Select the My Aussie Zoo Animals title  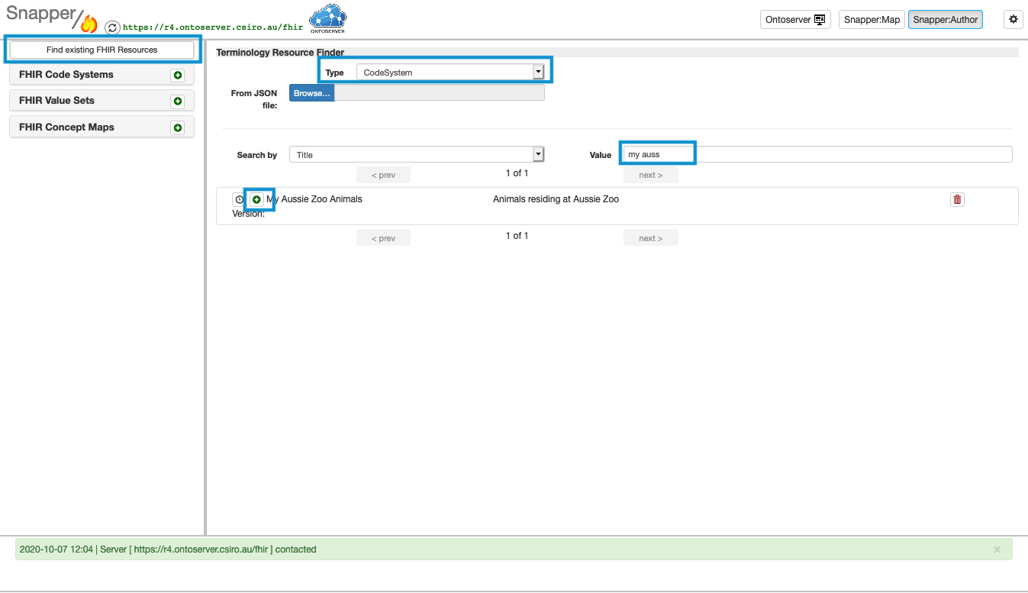(314, 199)
